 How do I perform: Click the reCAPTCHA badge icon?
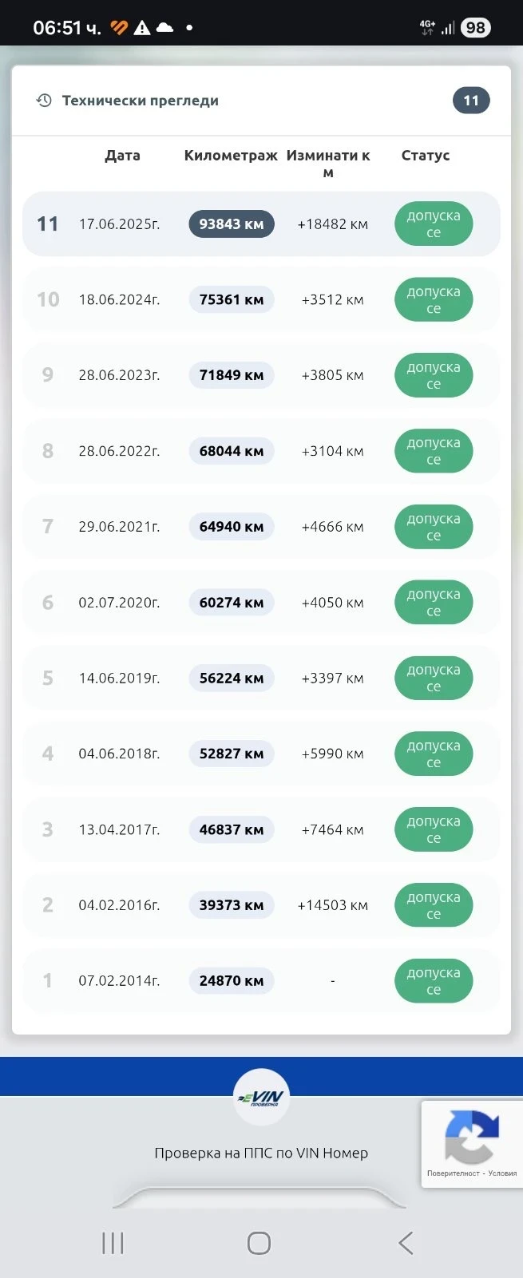point(471,1136)
